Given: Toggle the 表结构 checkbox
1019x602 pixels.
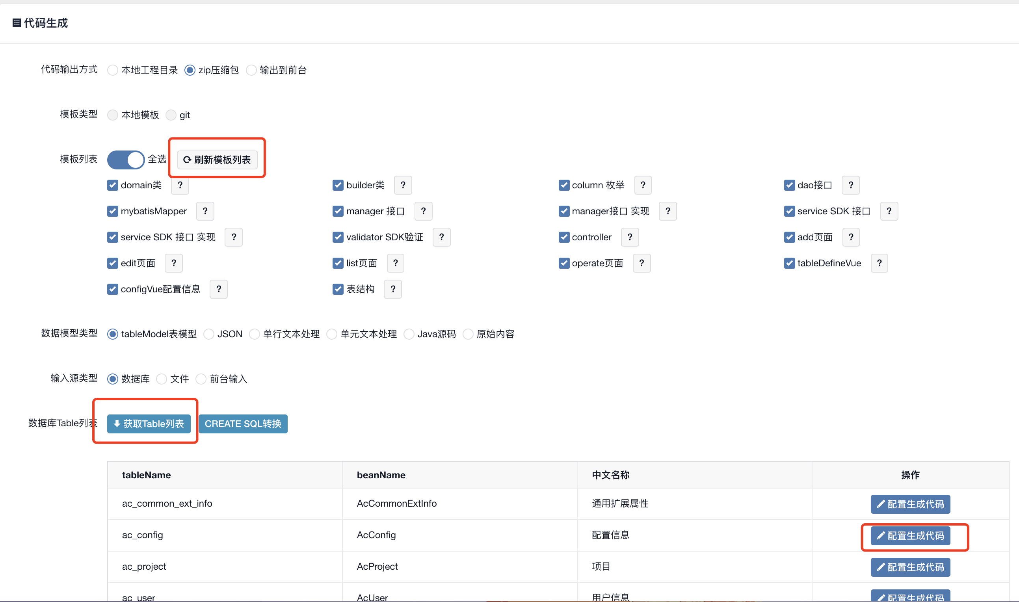Looking at the screenshot, I should tap(338, 289).
